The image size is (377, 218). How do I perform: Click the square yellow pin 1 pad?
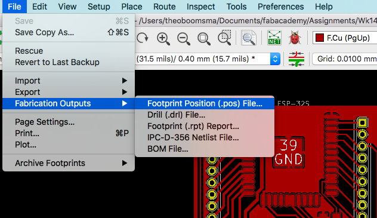click(x=362, y=122)
